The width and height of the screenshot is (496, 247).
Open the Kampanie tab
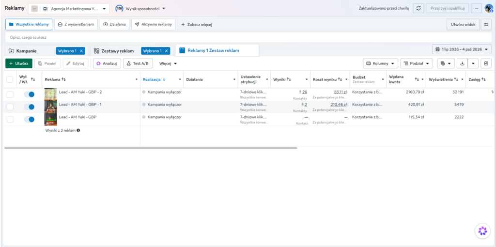(26, 51)
